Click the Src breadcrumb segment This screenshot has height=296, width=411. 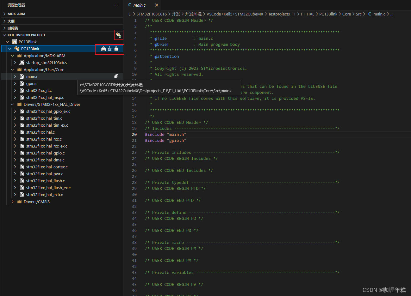coord(358,14)
